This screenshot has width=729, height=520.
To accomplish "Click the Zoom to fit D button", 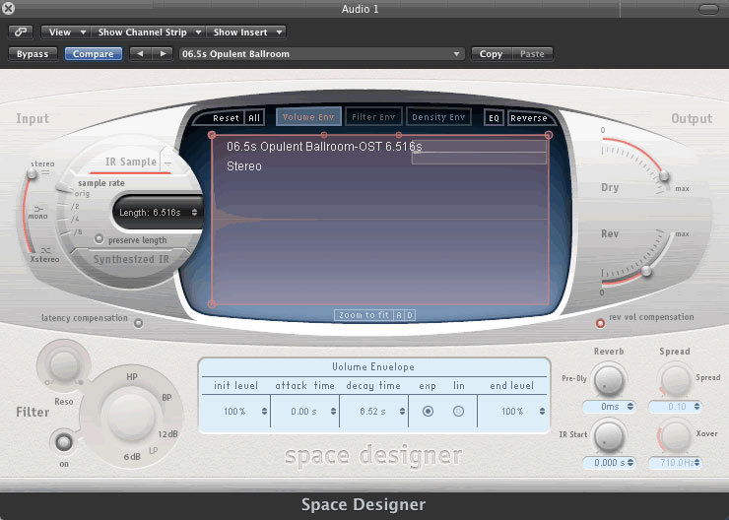I will click(410, 315).
